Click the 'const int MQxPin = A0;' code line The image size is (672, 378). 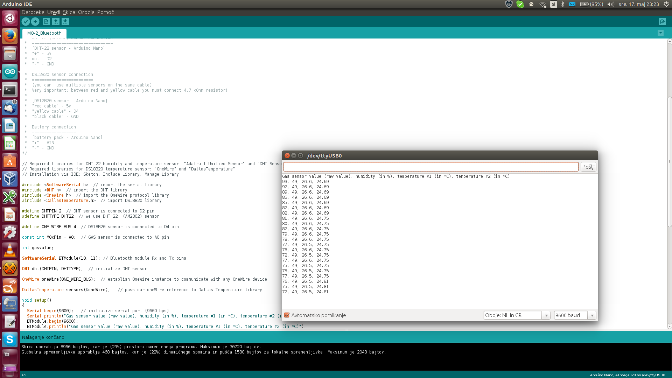[x=95, y=237]
